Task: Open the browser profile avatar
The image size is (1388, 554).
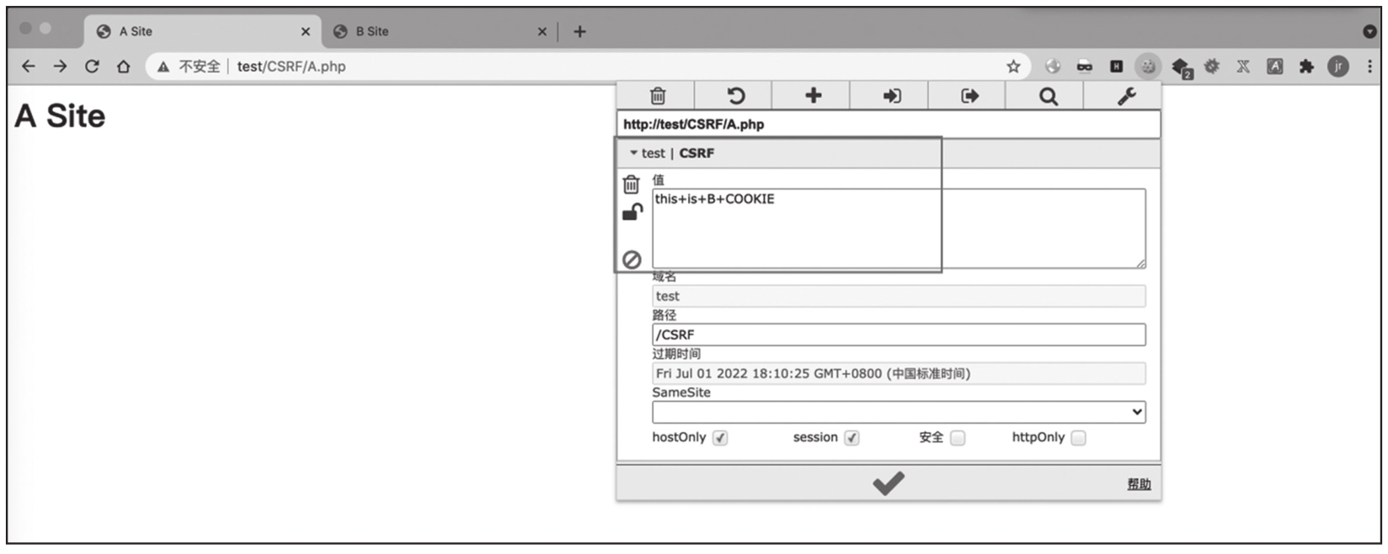Action: coord(1338,66)
